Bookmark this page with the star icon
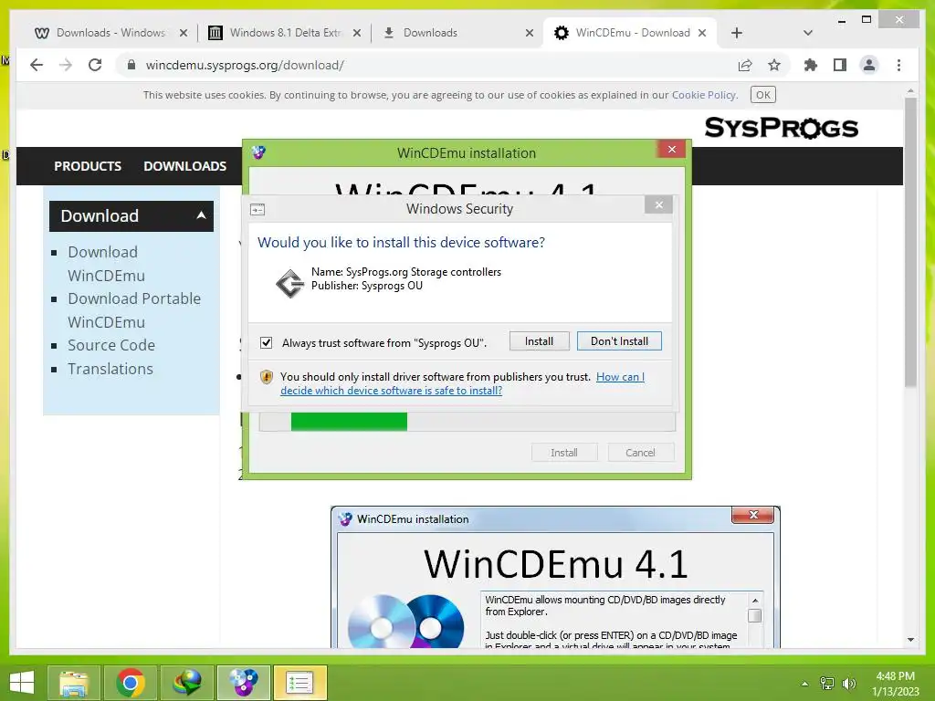935x701 pixels. pyautogui.click(x=774, y=65)
